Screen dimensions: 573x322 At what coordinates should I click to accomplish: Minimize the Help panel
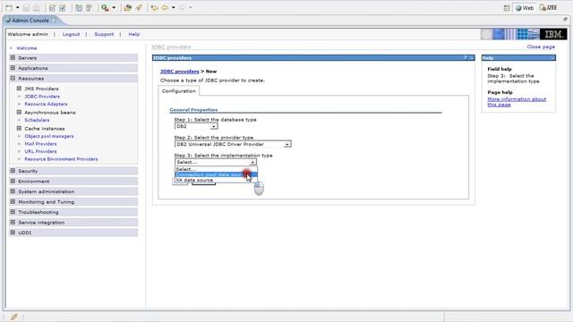tap(552, 57)
